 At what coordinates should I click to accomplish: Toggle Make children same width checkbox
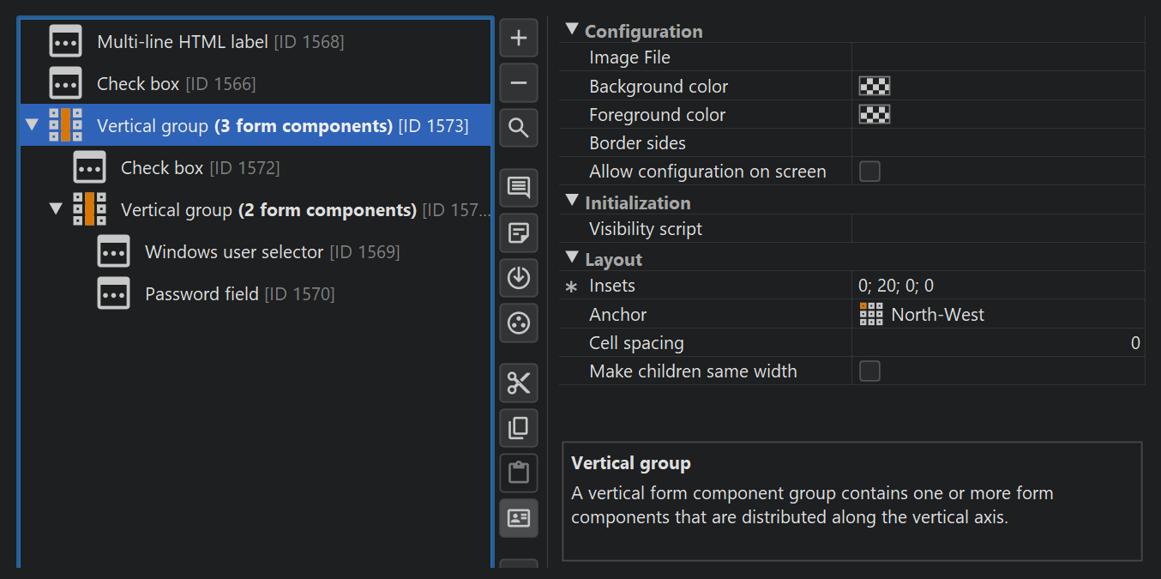(x=869, y=371)
